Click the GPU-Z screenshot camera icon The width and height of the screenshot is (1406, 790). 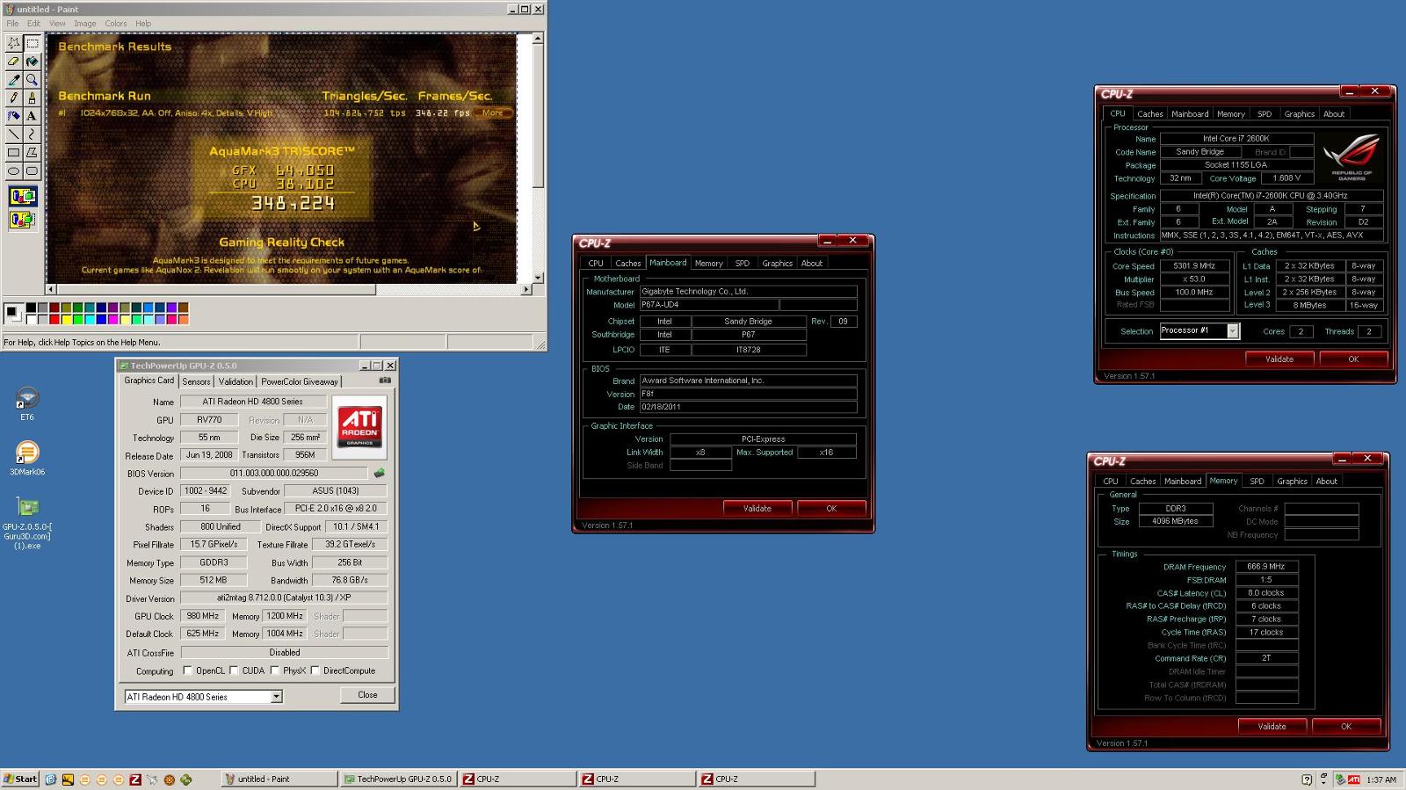click(x=384, y=381)
